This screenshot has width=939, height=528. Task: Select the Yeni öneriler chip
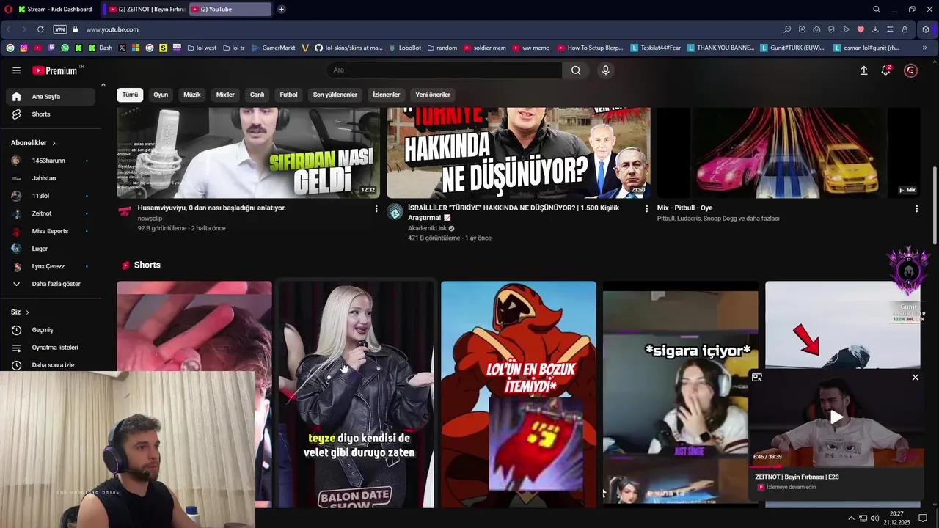(433, 95)
